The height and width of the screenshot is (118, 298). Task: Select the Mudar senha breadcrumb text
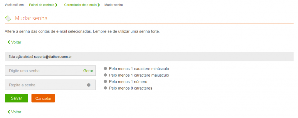113,5
